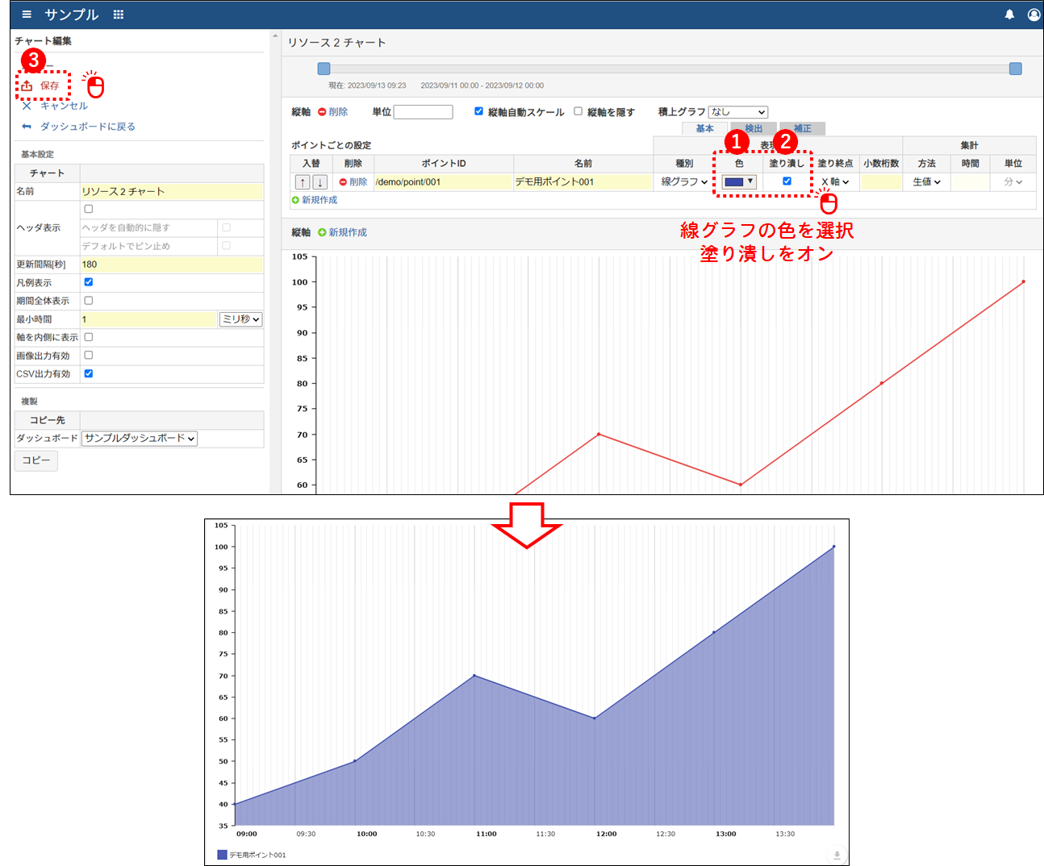Switch to the 補正 tab
Image resolution: width=1044 pixels, height=866 pixels.
point(802,129)
